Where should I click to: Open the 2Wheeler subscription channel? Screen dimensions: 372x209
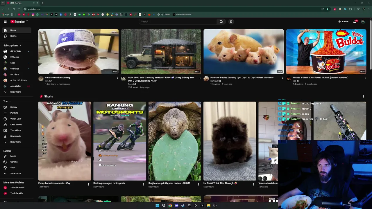pos(16,57)
